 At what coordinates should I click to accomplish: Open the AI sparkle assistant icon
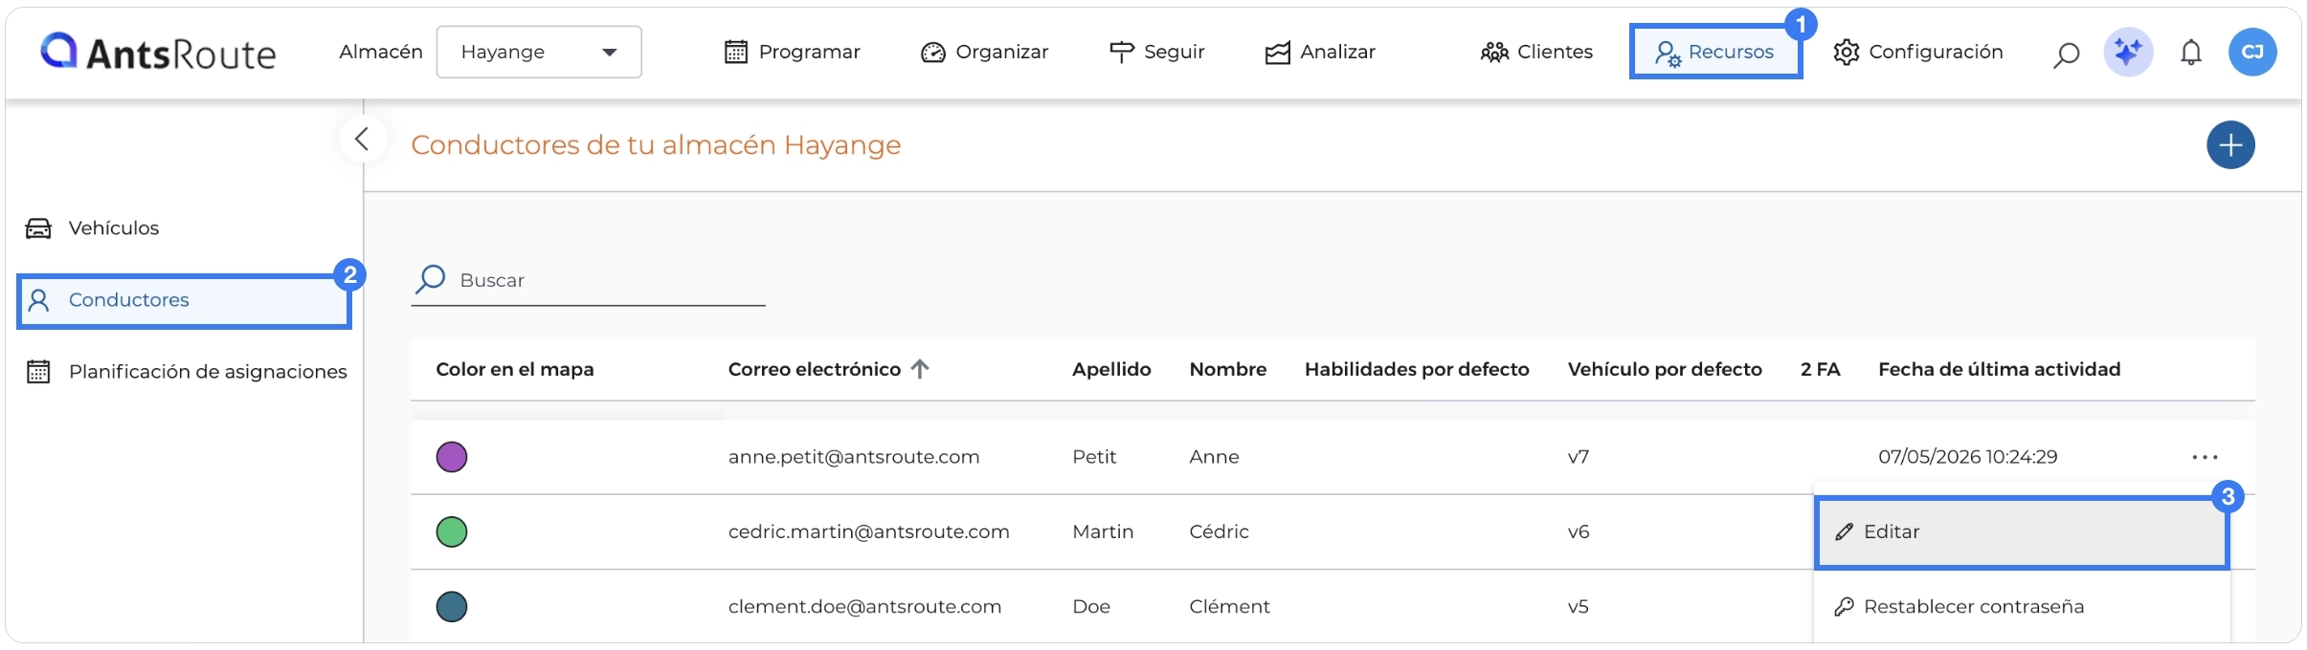[2128, 52]
